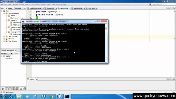Open the File menu

tap(2, 4)
